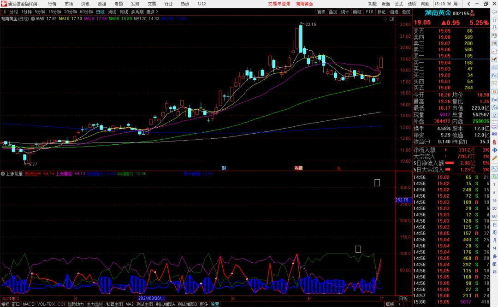Open the 行情 menu

(52, 4)
